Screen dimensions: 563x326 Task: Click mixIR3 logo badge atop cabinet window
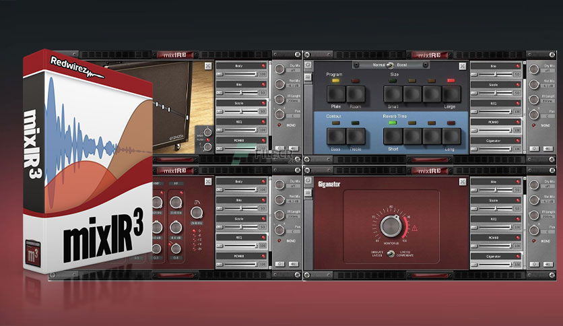click(175, 55)
